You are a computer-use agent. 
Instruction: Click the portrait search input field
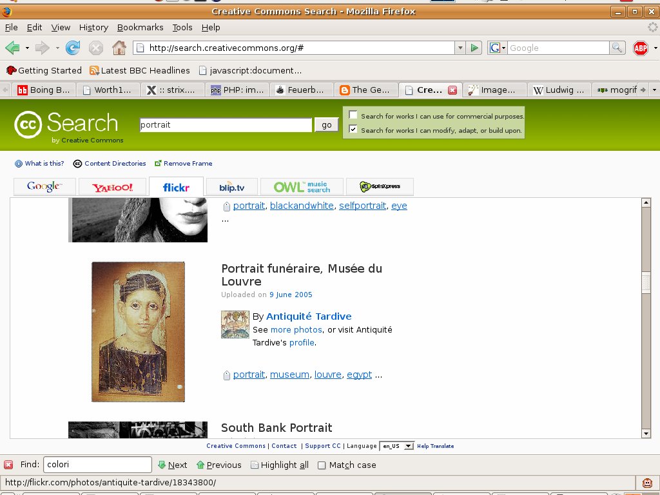point(226,124)
